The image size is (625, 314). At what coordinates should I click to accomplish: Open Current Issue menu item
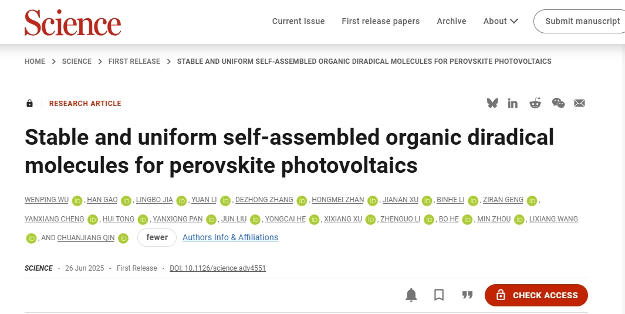pos(299,21)
